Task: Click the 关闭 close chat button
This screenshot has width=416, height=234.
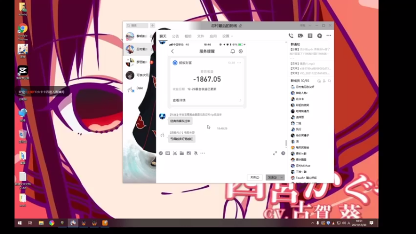Action: [x=255, y=177]
